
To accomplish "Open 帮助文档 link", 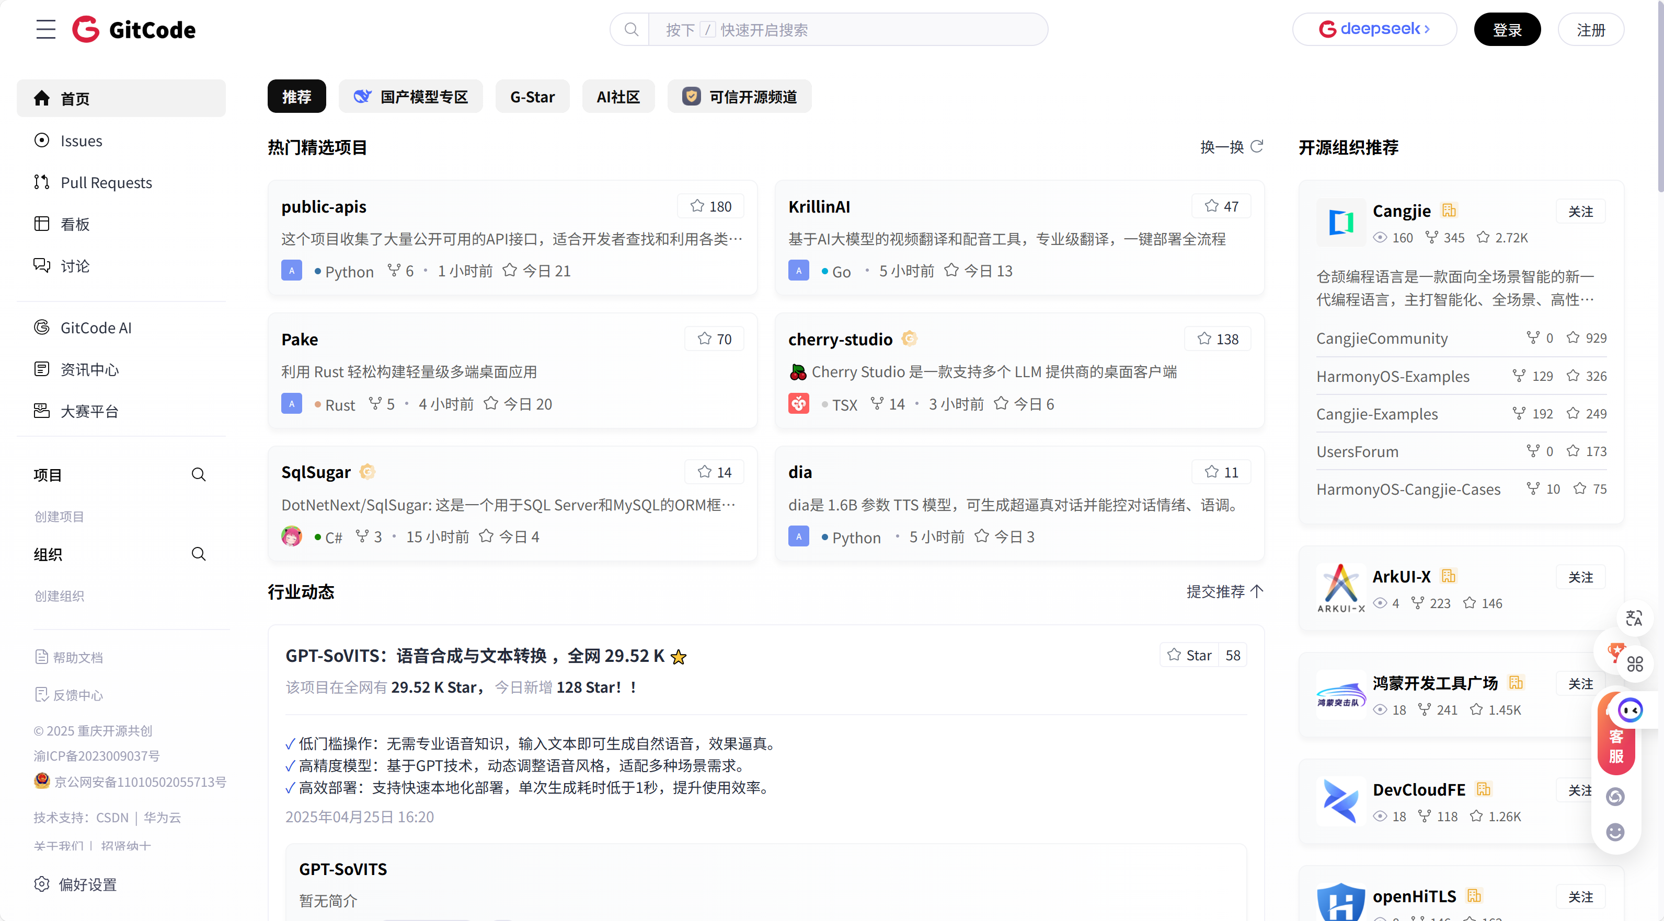I will (69, 657).
